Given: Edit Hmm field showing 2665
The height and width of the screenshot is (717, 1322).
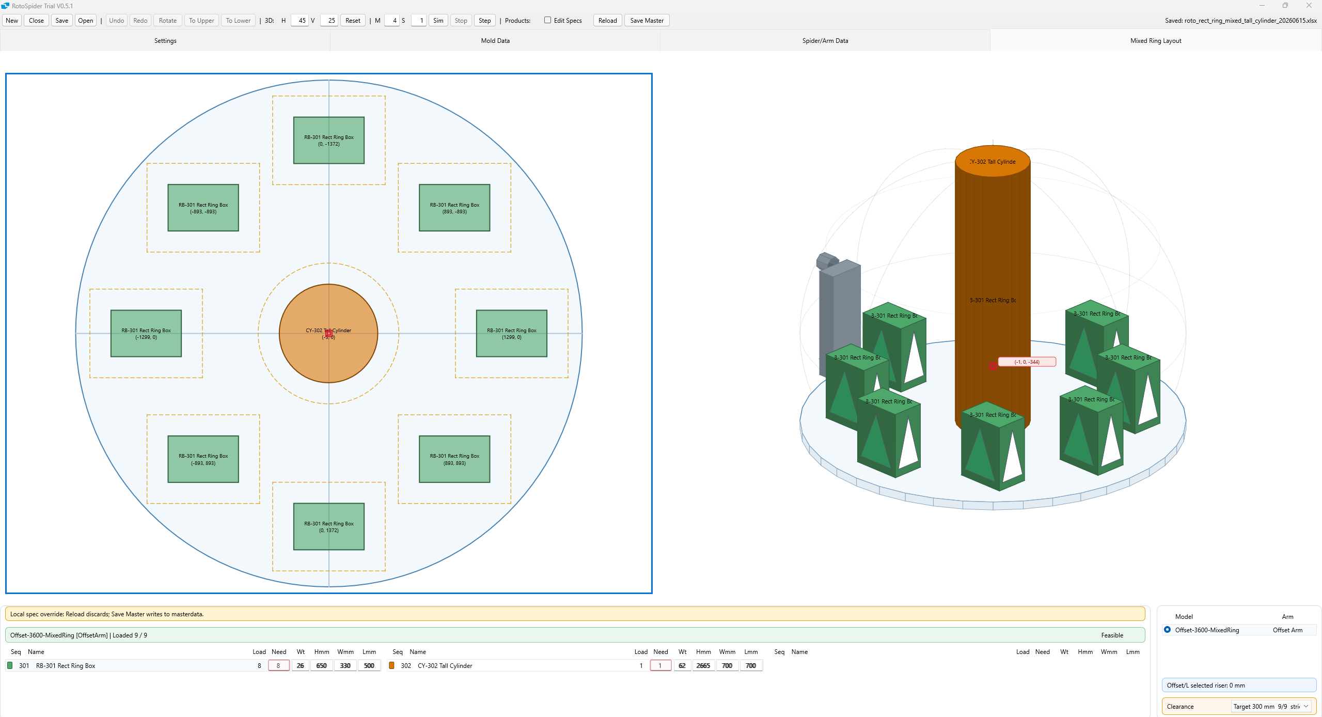Looking at the screenshot, I should point(703,665).
